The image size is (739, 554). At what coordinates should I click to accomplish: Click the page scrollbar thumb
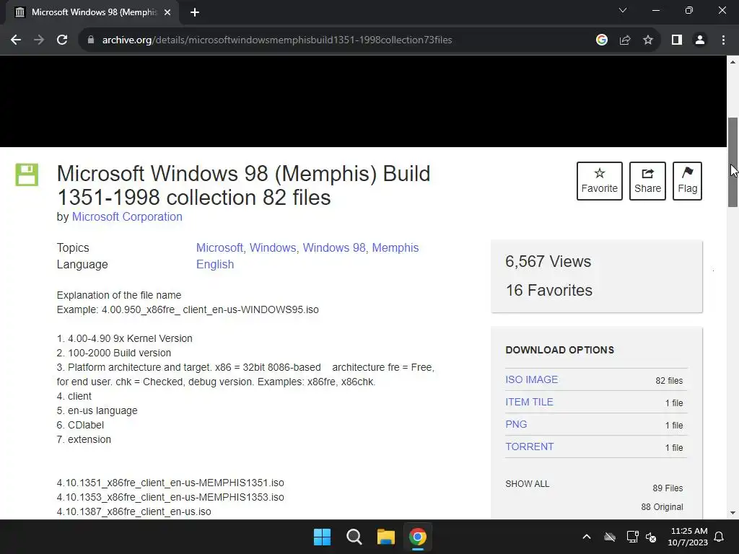coord(733,162)
